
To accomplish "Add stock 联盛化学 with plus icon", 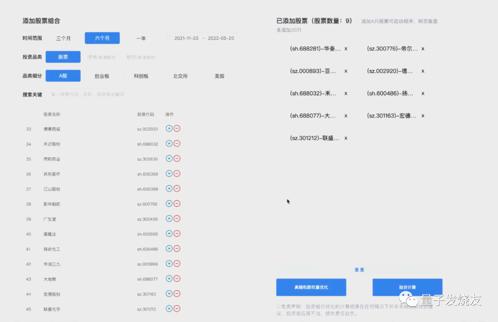I will coord(169,309).
